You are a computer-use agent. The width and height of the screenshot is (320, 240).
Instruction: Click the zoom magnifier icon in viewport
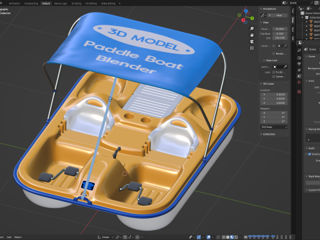[x=252, y=29]
